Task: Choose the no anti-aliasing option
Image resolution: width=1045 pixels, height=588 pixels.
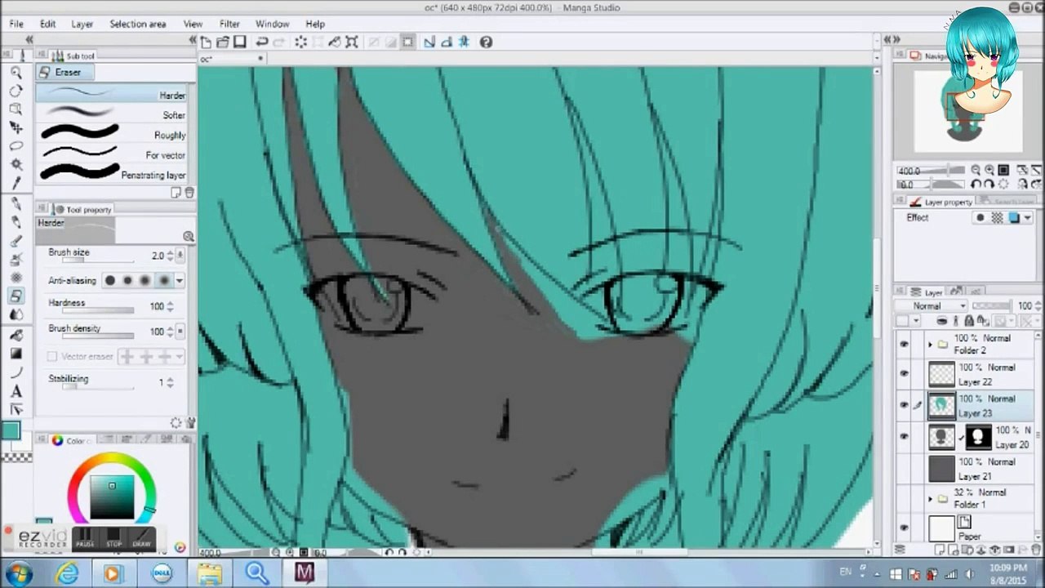Action: click(110, 281)
